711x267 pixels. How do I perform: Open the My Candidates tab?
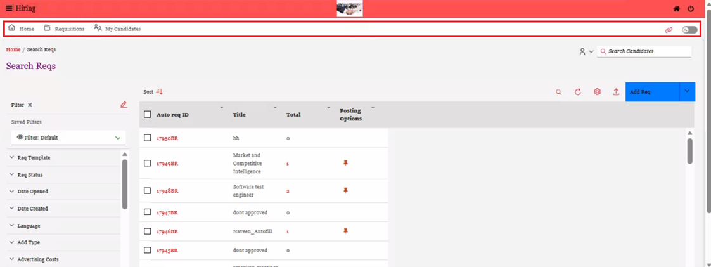pyautogui.click(x=117, y=28)
